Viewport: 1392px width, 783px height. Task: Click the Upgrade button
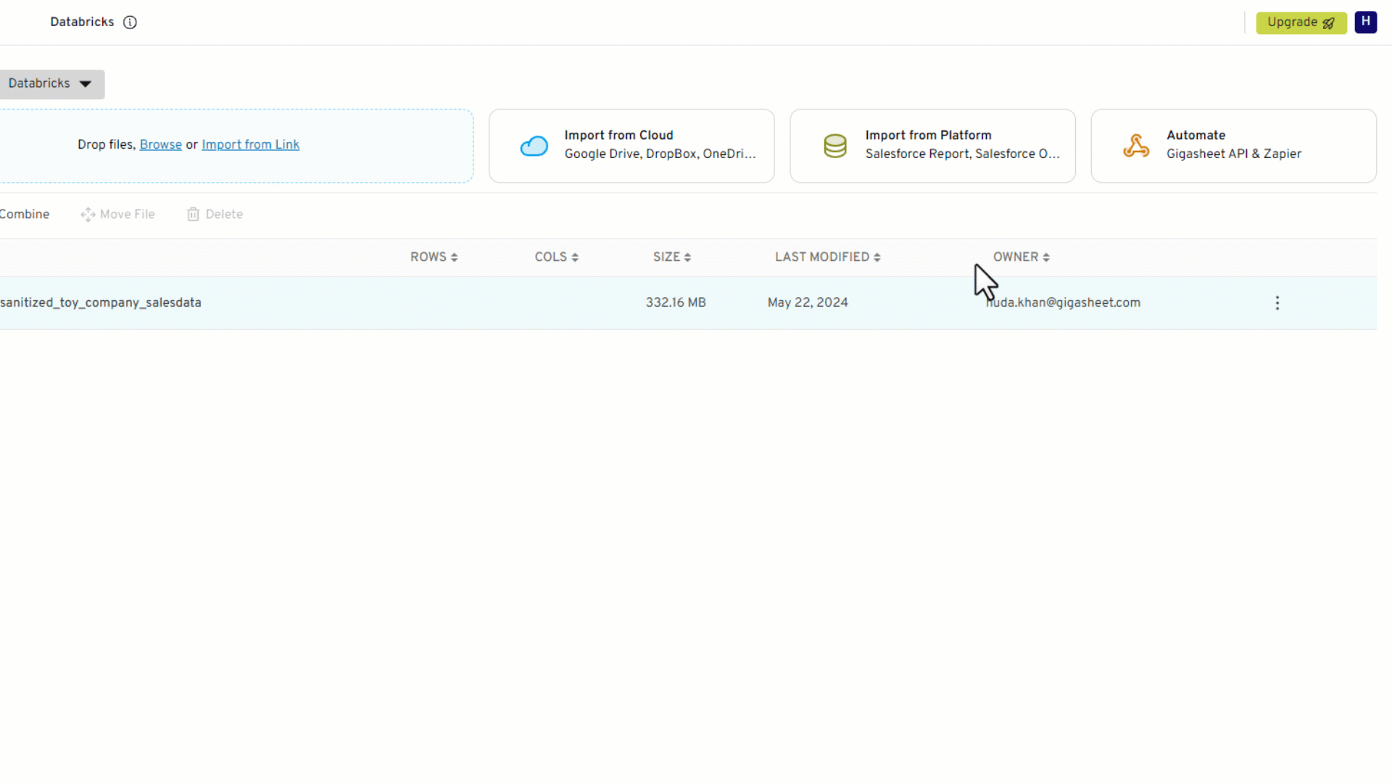pyautogui.click(x=1301, y=22)
